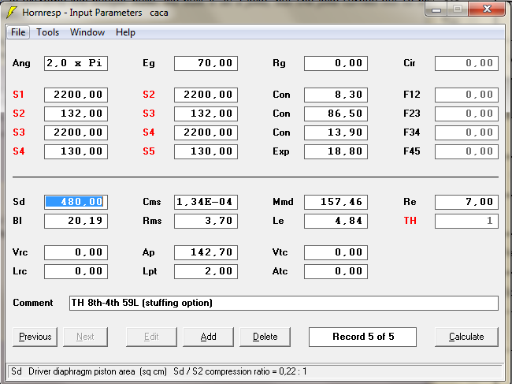Click the Edit button

tap(151, 337)
